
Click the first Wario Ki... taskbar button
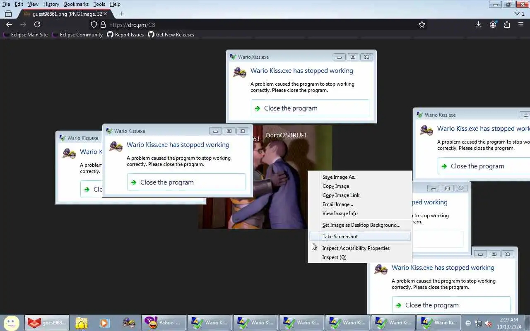pyautogui.click(x=209, y=323)
